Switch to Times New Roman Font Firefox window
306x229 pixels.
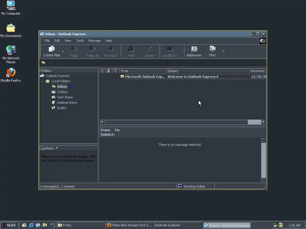tap(129, 225)
